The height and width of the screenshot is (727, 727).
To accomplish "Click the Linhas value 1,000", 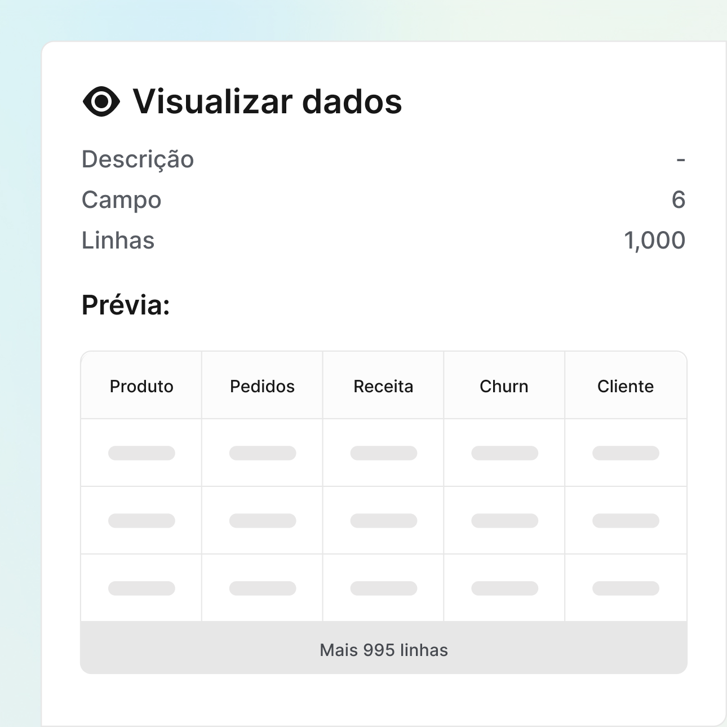I will [x=654, y=241].
